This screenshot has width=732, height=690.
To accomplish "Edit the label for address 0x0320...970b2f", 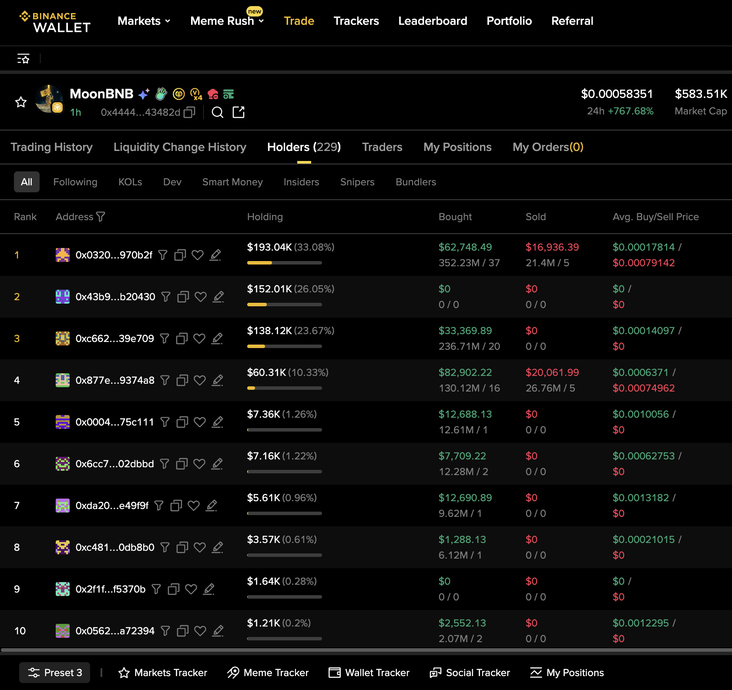I will [215, 255].
